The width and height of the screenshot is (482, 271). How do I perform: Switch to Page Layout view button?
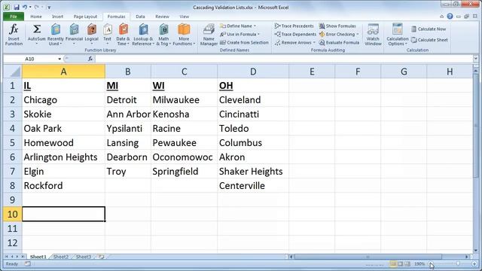tap(400, 263)
